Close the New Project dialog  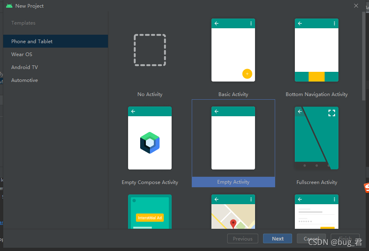click(356, 6)
